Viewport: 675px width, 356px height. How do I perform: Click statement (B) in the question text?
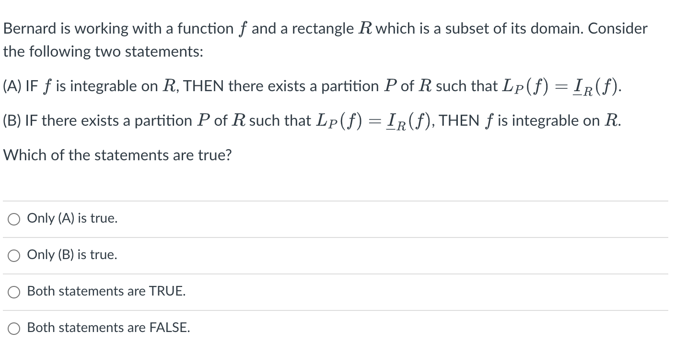312,120
